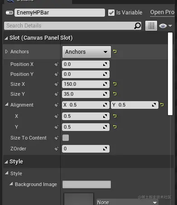Screen dimensions: 177x205
Task: Click the Open Pro link
Action: (x=162, y=12)
